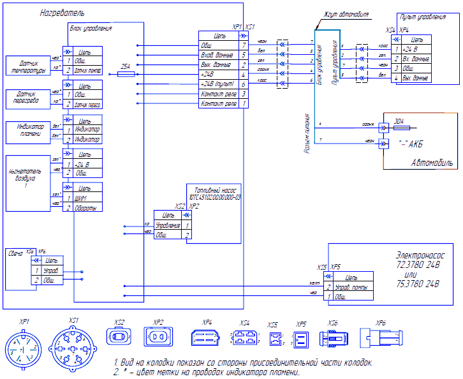
Task: Click the XS6 connector pictogram
Action: point(334,338)
